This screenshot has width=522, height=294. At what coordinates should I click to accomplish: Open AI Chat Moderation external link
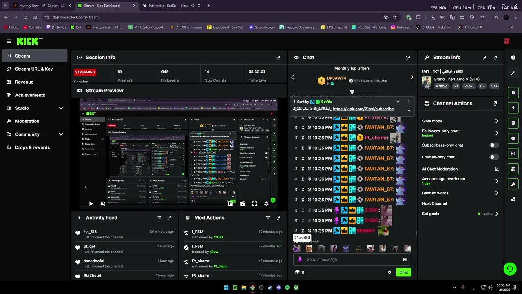pyautogui.click(x=497, y=169)
